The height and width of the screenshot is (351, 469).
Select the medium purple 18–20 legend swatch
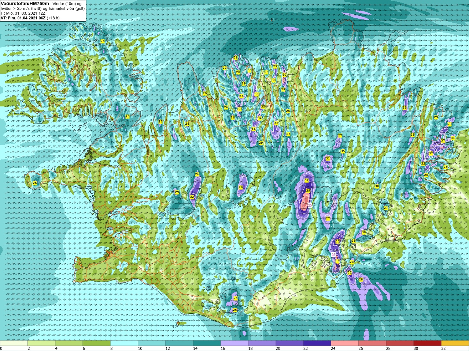point(262,343)
